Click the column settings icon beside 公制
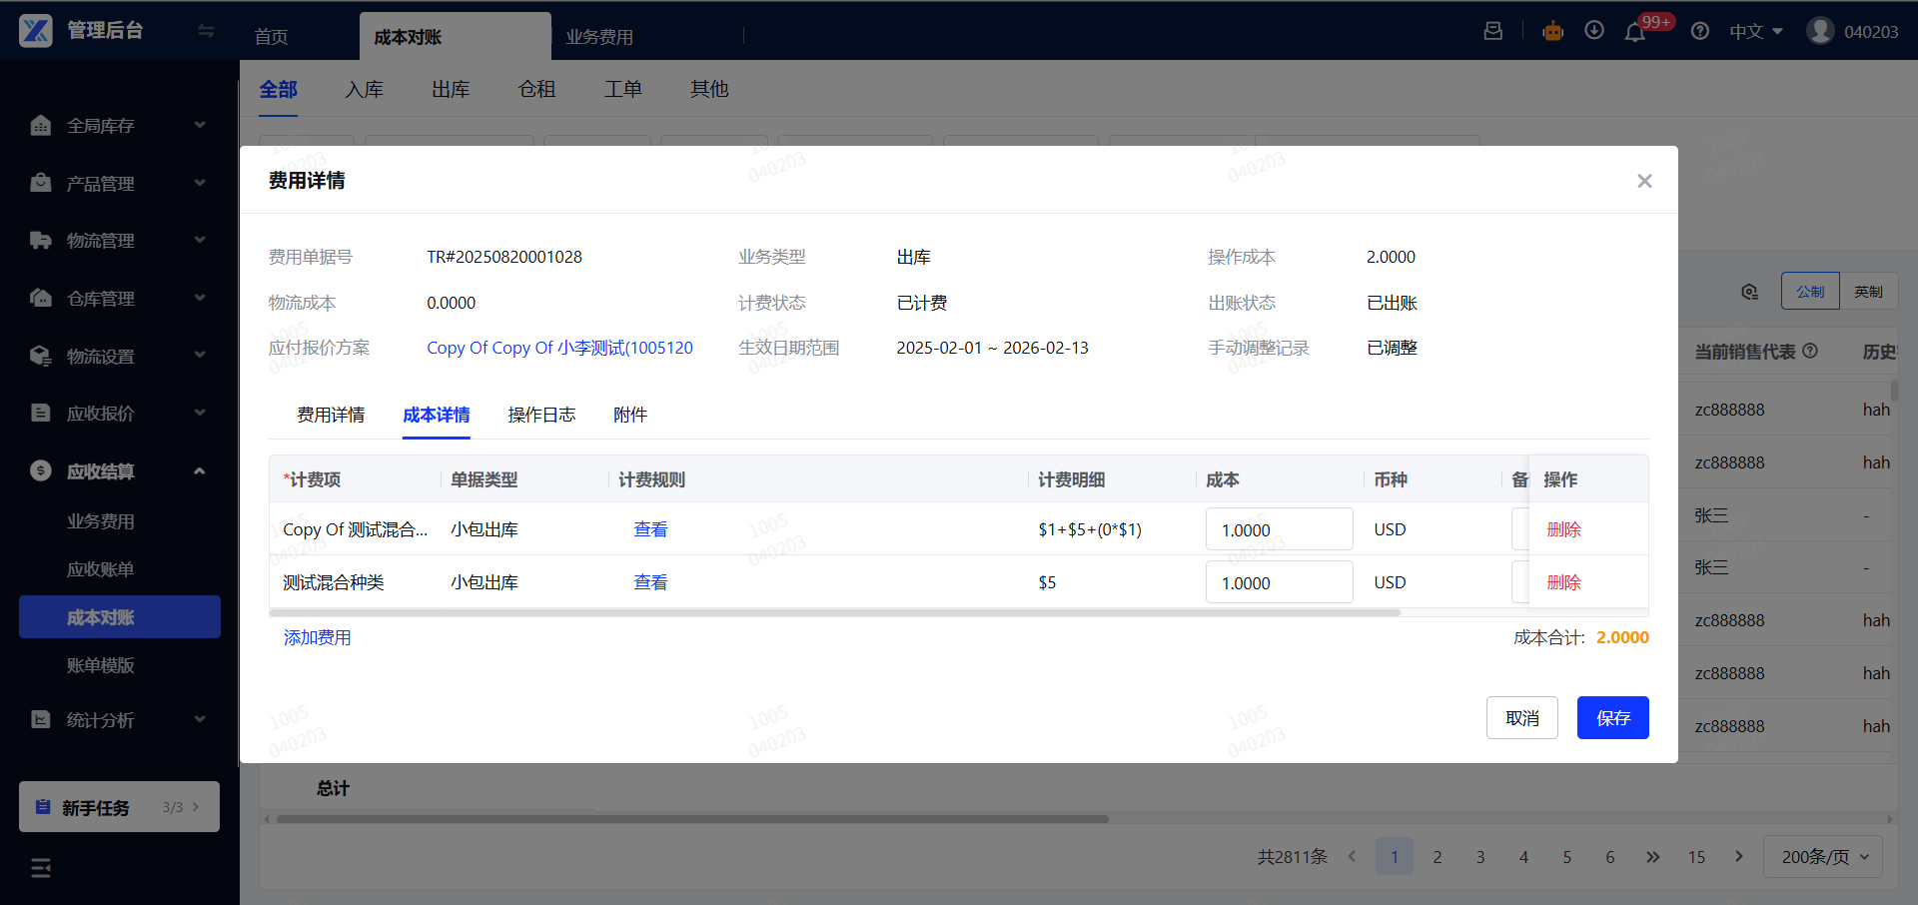 1749,292
